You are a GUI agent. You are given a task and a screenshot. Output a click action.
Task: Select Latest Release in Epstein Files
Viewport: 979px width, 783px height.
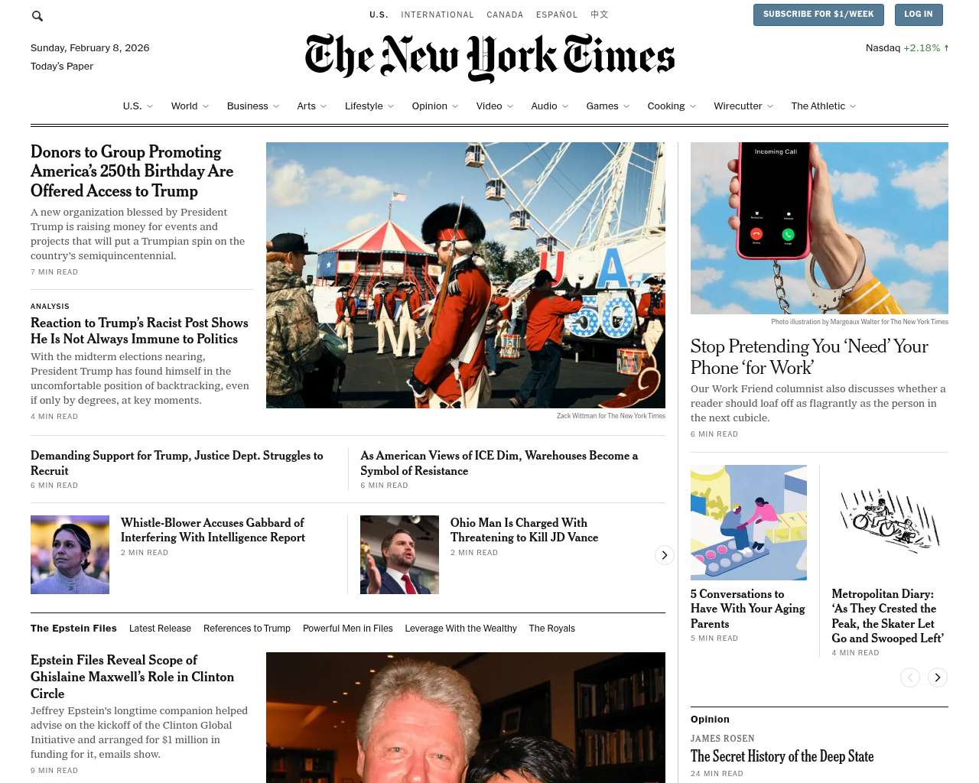160,629
